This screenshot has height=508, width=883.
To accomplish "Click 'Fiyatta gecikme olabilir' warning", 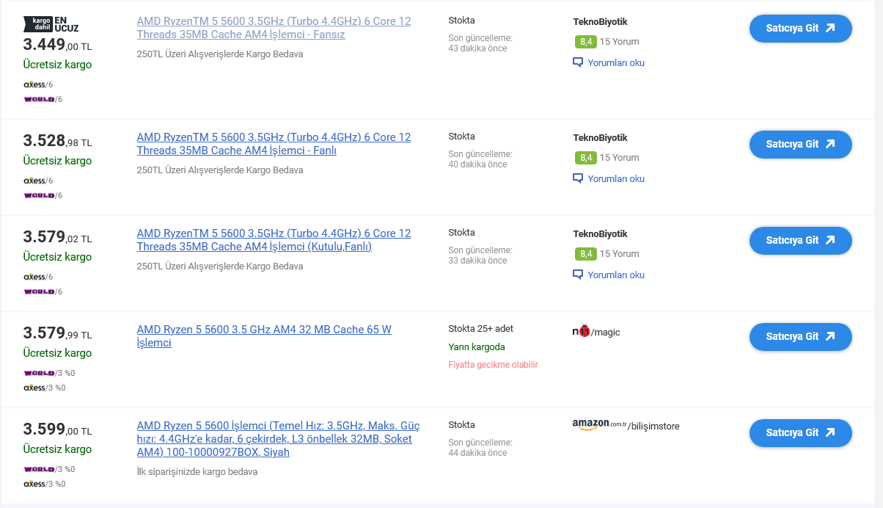I will (x=493, y=365).
